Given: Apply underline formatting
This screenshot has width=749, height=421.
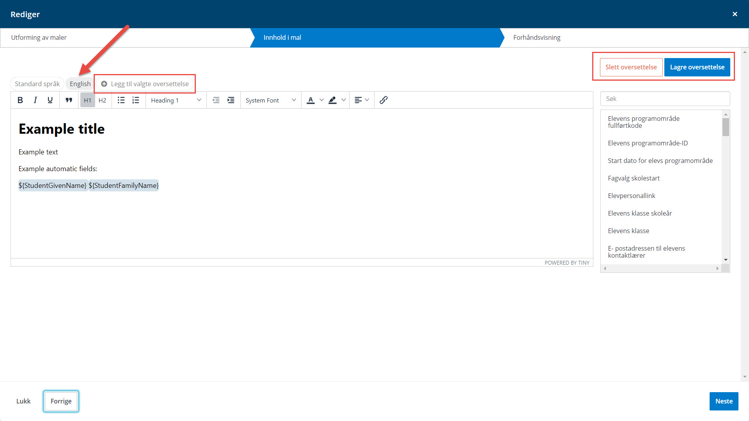Looking at the screenshot, I should [50, 100].
